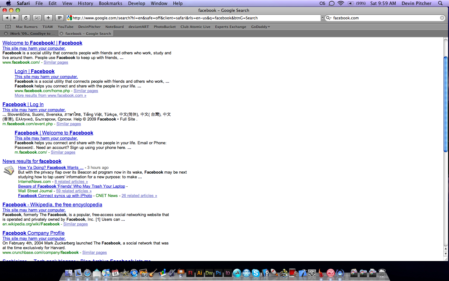Open Facebook Company Profile result

point(33,233)
